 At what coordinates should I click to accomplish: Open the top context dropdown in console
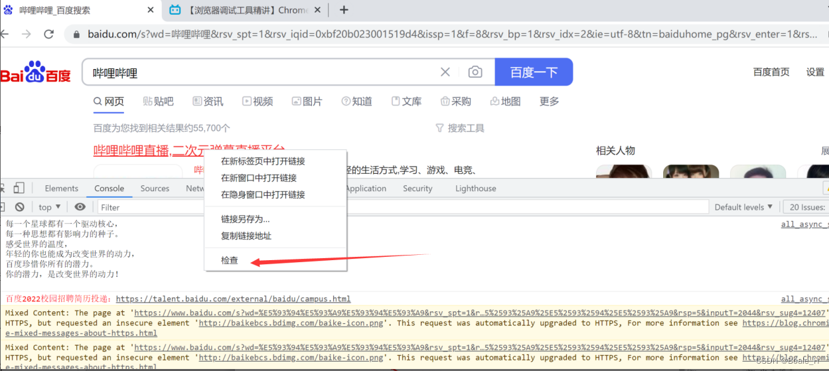point(50,207)
